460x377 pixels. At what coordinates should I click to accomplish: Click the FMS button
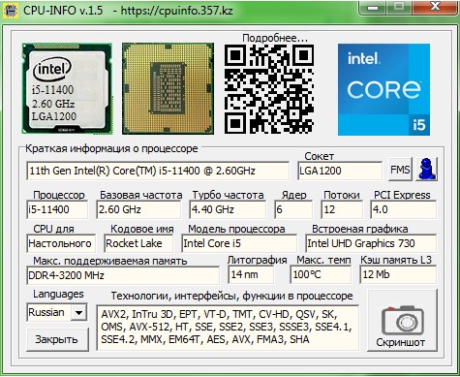(400, 169)
